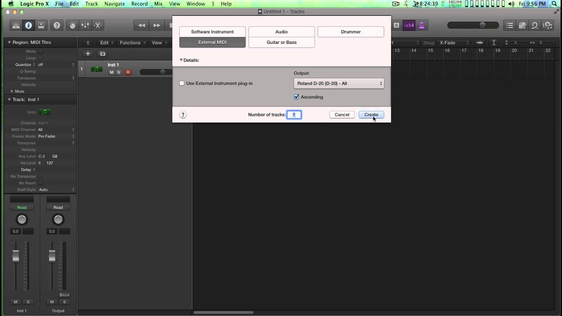The height and width of the screenshot is (316, 562).
Task: Click the waveform zoom icon
Action: point(479,43)
